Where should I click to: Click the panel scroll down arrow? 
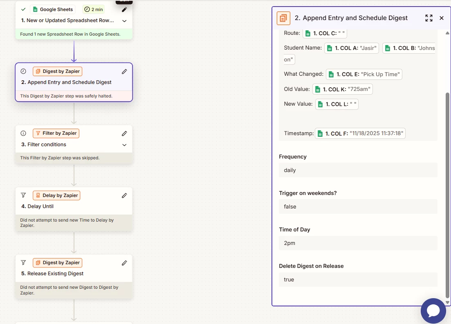coord(447,302)
